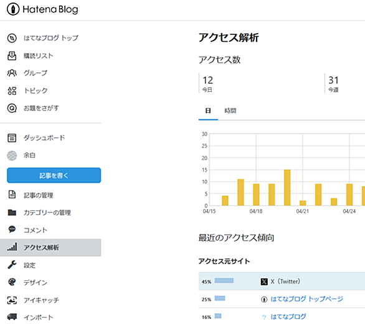
Task: Click the はてなブログ トップ compass icon
Action: [x=12, y=38]
